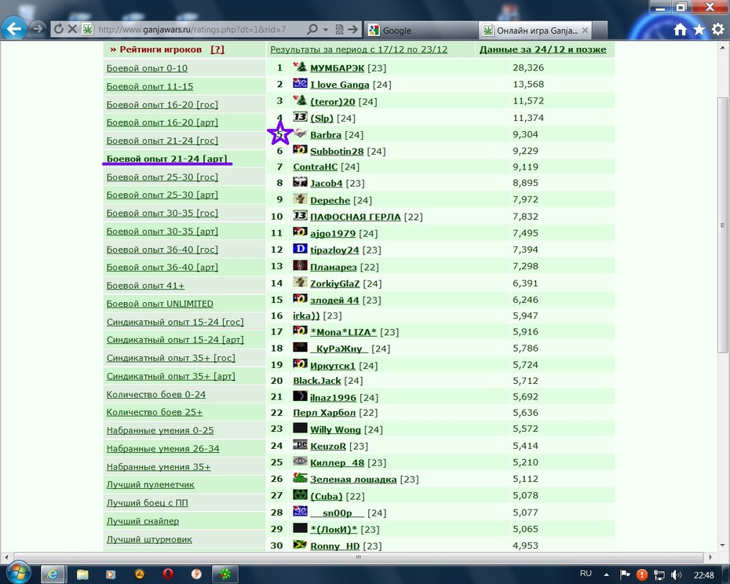
Task: Open player Black.Jack profile link
Action: point(317,381)
